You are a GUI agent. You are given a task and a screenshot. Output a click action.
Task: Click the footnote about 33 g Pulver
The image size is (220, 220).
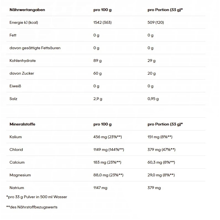(x=37, y=197)
